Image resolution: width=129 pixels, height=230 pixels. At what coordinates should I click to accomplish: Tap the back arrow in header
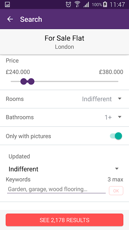click(10, 19)
